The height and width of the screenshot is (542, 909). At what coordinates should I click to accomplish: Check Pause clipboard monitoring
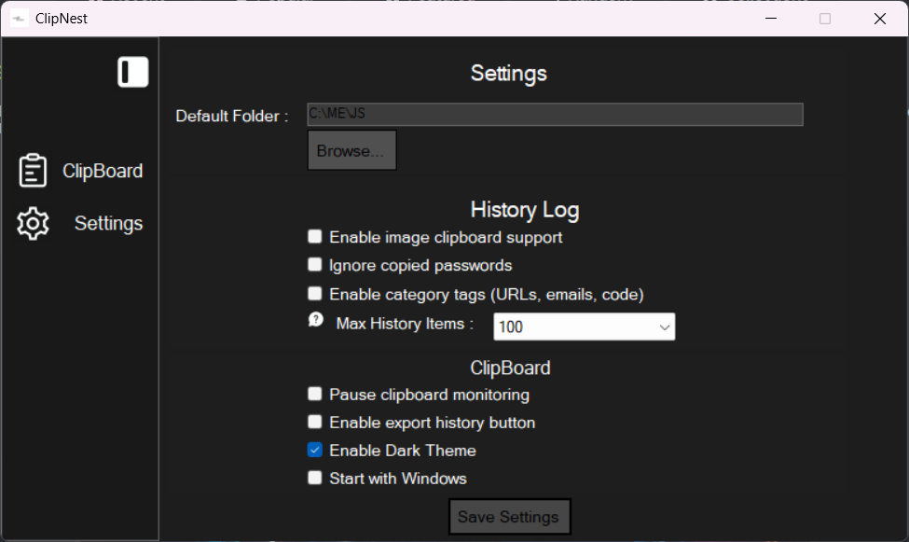pos(315,395)
